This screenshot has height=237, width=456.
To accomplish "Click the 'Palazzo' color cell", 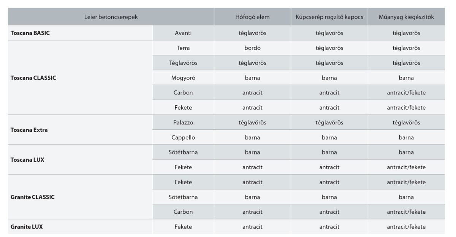I will pos(183,122).
